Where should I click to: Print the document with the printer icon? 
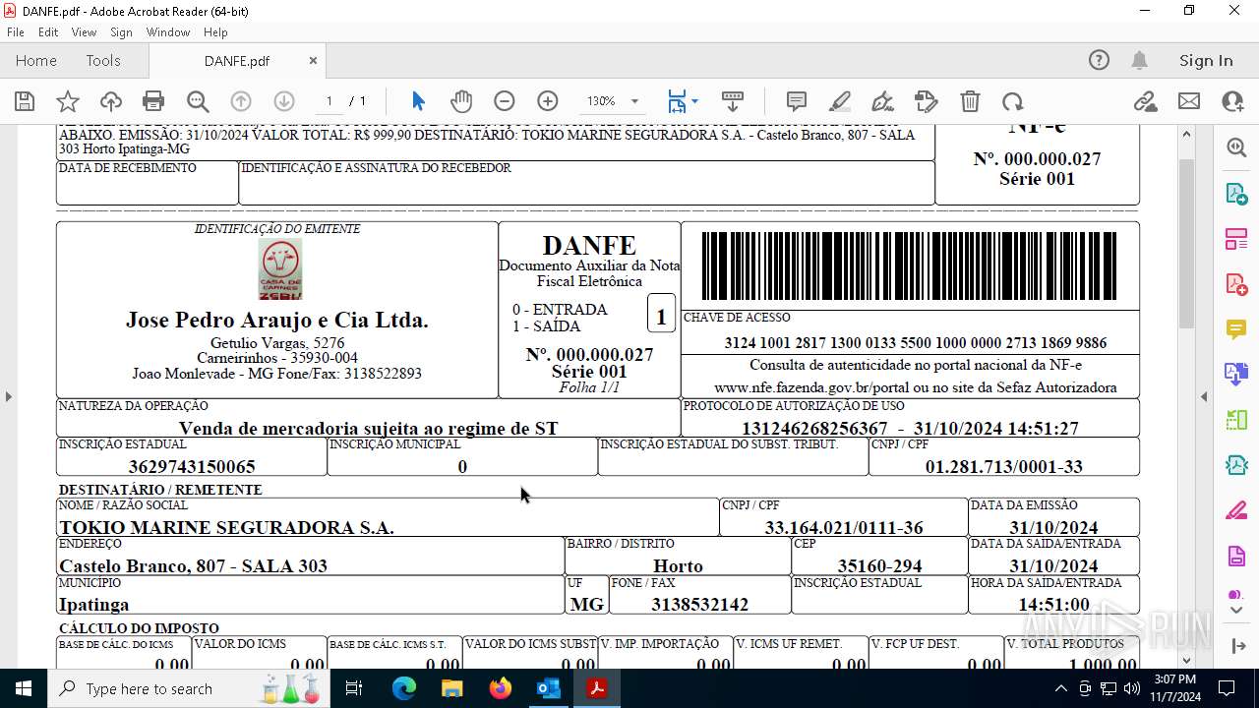click(x=153, y=101)
